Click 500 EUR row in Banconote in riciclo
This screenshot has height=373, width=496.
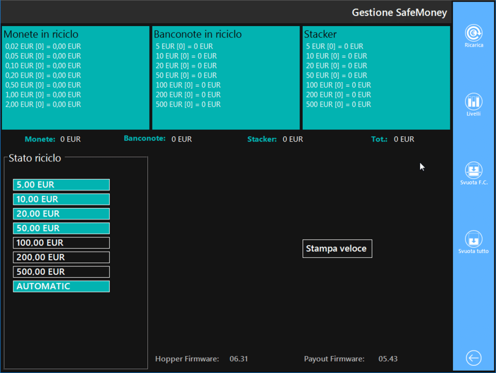point(188,105)
